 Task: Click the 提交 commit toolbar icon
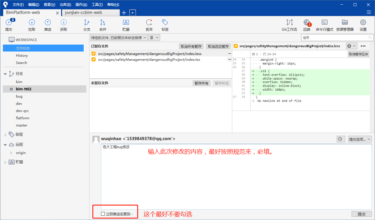[9, 22]
